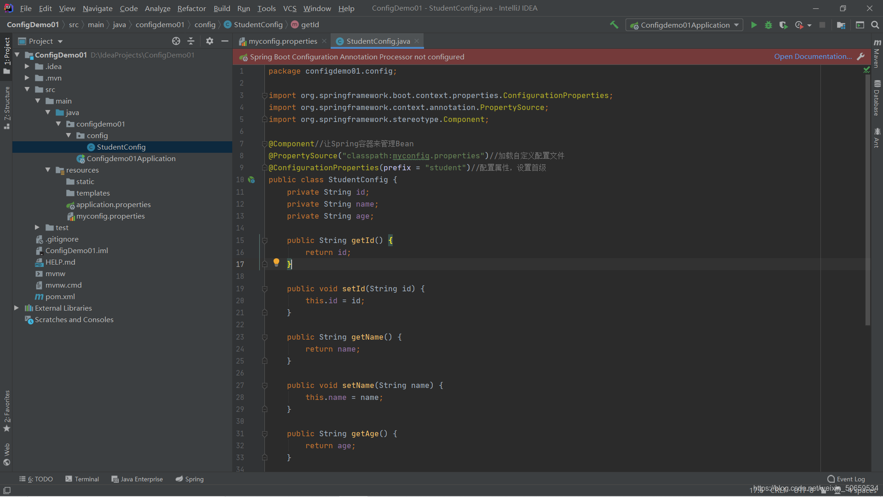
Task: Toggle the yellow lightbulb suggestion on line 17
Action: tap(277, 263)
